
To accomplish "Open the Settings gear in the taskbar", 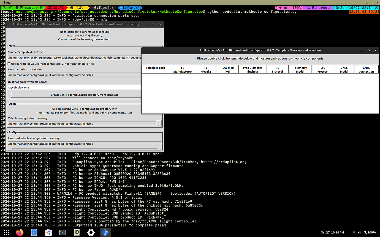I will click(91, 232).
